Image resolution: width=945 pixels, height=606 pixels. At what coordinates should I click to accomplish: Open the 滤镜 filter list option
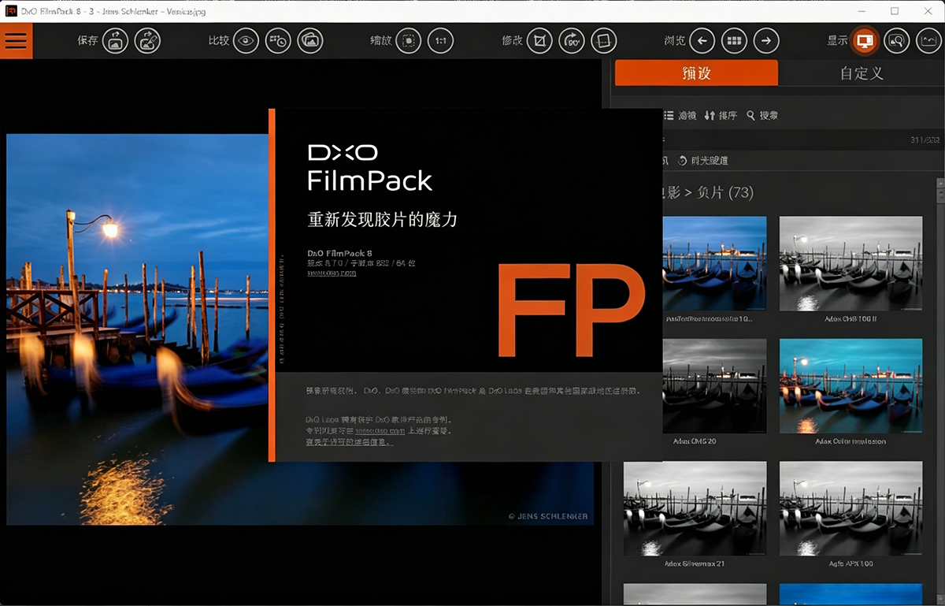[680, 115]
